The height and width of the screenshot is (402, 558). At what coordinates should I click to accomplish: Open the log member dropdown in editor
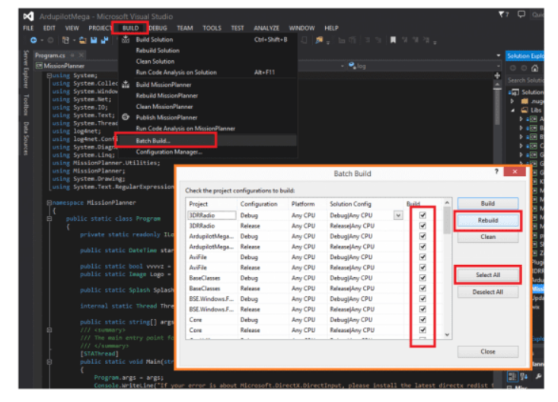point(498,66)
